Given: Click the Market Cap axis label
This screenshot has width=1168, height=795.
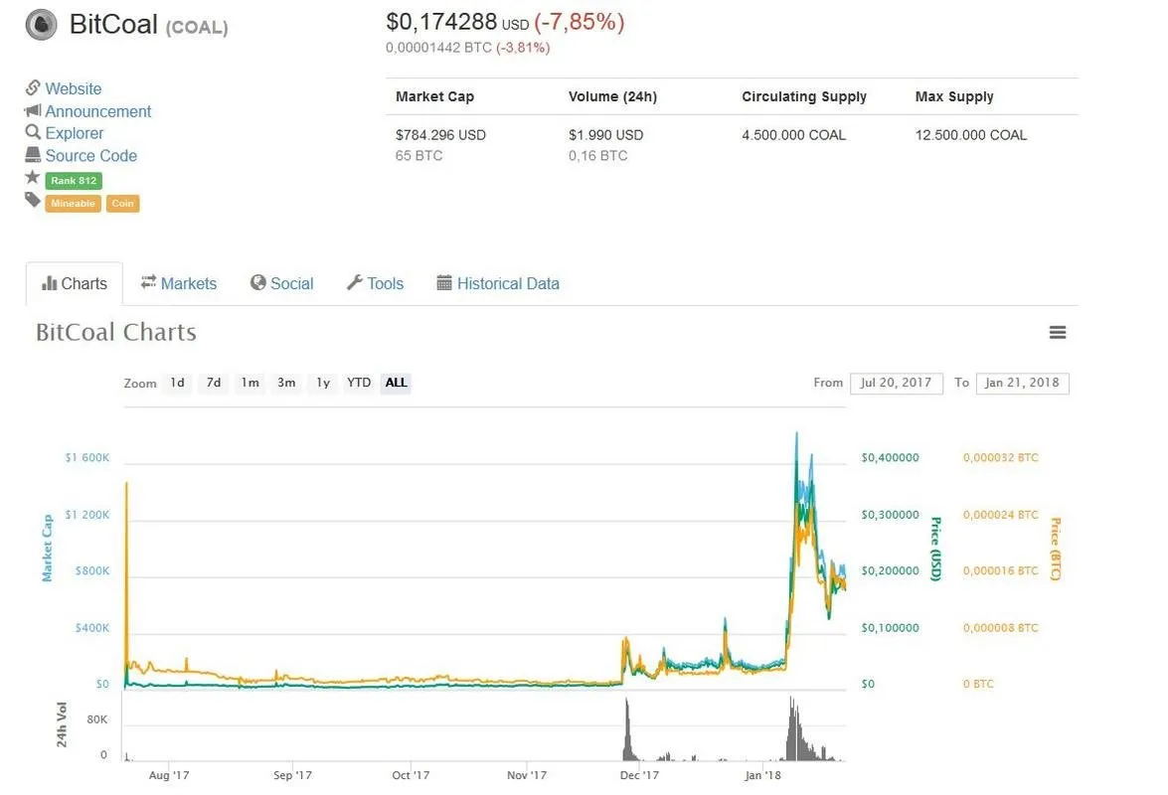Looking at the screenshot, I should pos(48,548).
